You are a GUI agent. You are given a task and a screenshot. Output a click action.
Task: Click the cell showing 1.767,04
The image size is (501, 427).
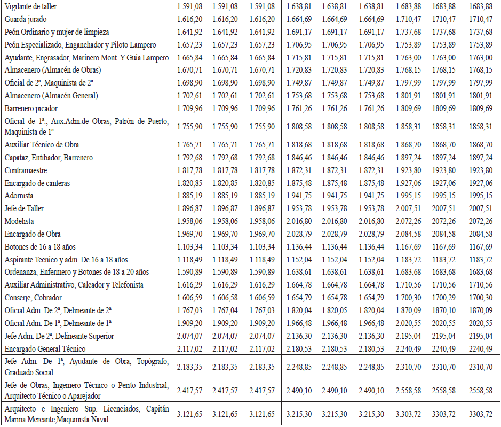pos(225,310)
